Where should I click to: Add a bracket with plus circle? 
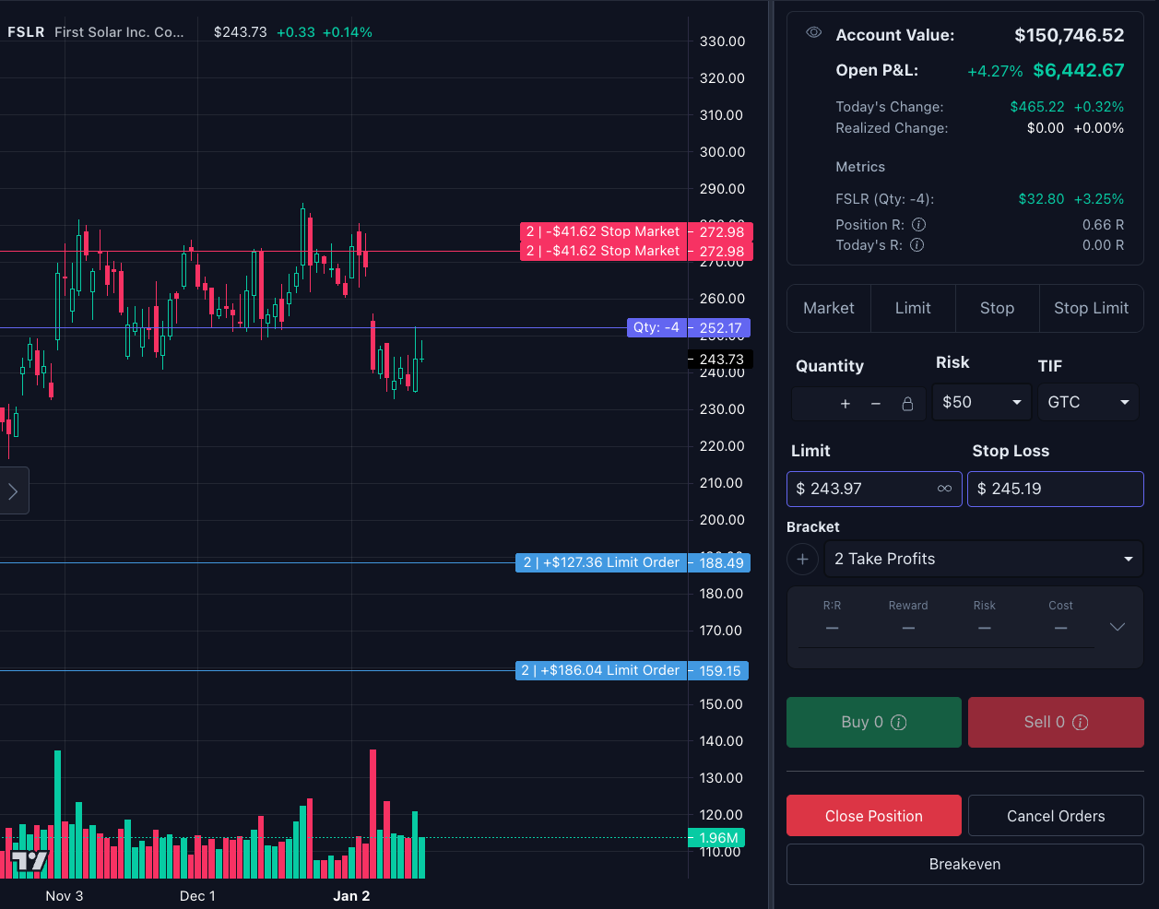click(802, 559)
